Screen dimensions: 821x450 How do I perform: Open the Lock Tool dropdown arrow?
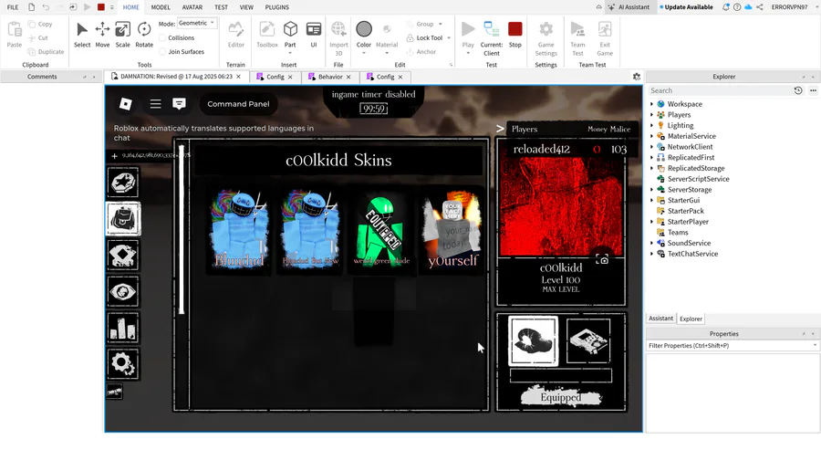[449, 37]
